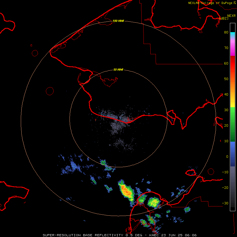Click the green segment of the color bar
Screen dimensions: 237x237
coord(233,124)
